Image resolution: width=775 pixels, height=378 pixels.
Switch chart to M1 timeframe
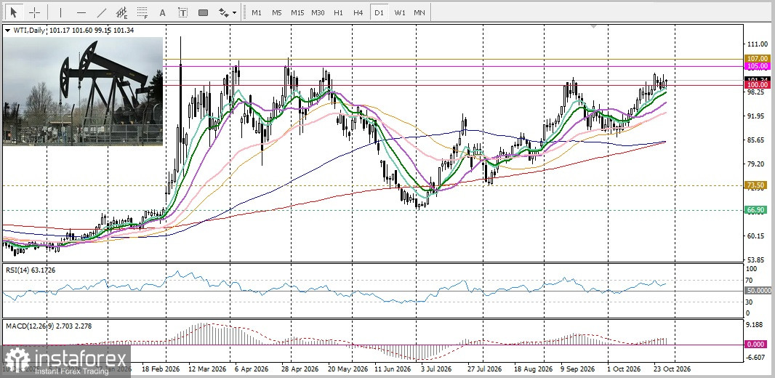click(x=257, y=13)
